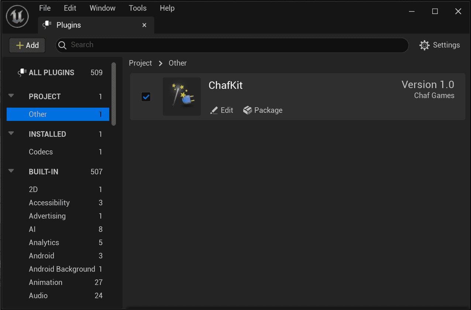Minimize the editor window
Screen dimensions: 471x310
click(x=412, y=11)
